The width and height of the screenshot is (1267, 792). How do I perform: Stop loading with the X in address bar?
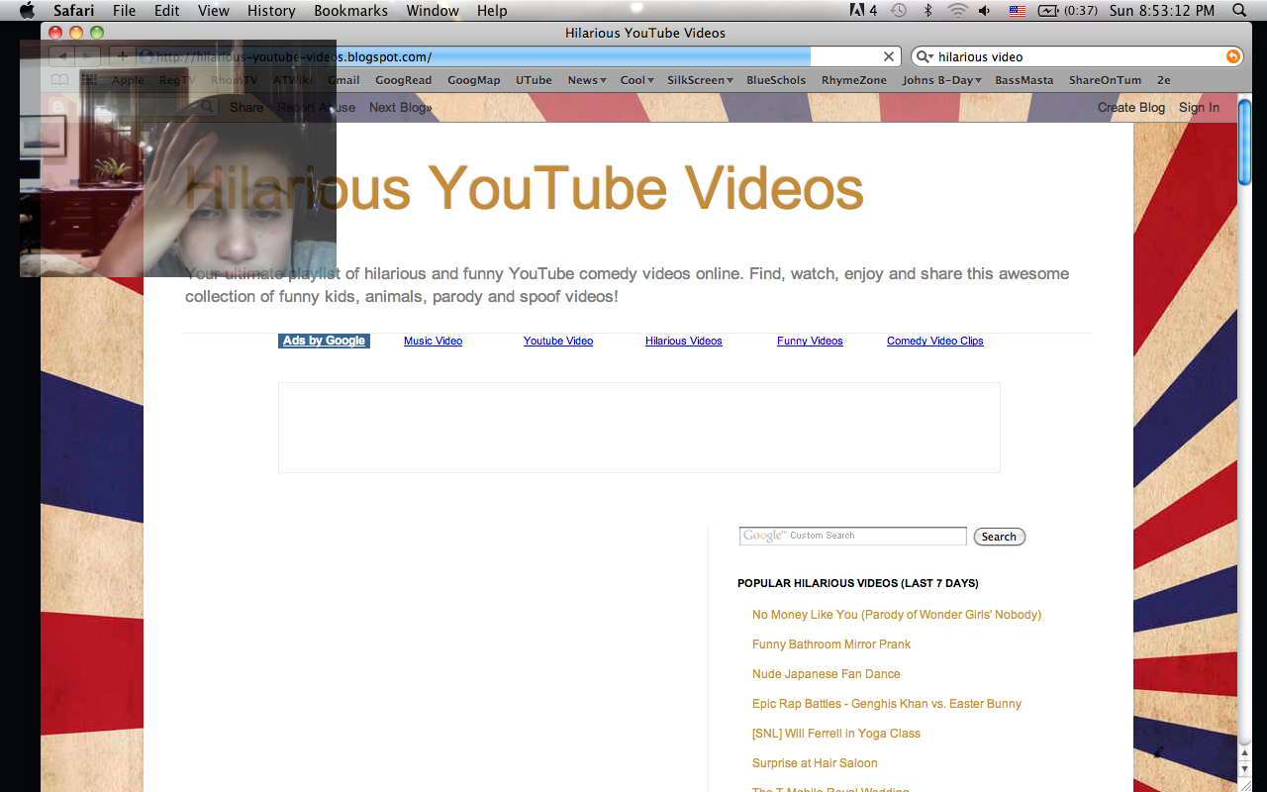pos(889,56)
